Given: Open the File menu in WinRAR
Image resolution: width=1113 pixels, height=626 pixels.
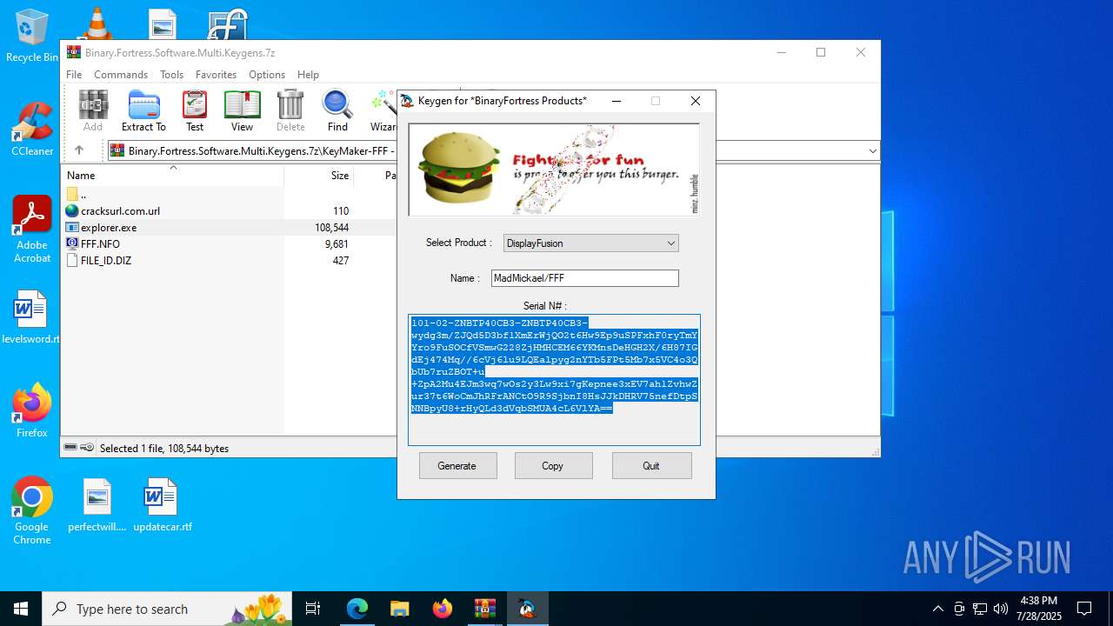Looking at the screenshot, I should pos(74,75).
